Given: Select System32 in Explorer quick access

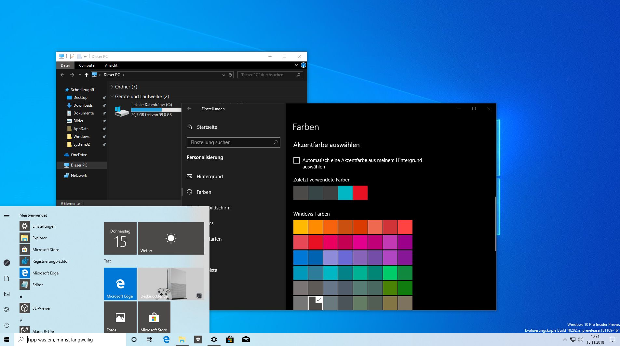Looking at the screenshot, I should [x=81, y=144].
